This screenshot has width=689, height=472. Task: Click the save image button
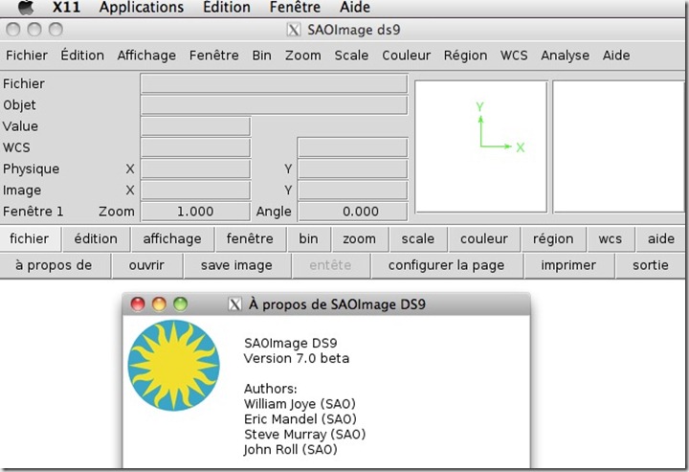point(237,265)
